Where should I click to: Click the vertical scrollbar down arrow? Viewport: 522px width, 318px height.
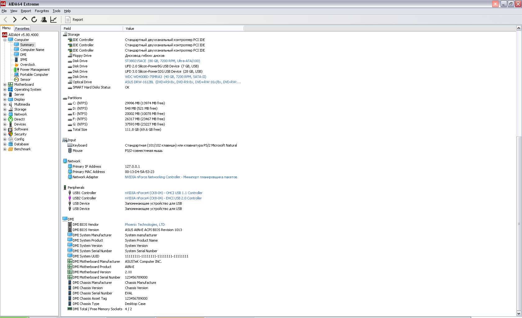519,313
